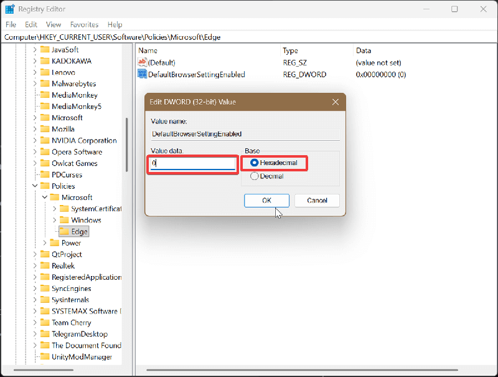
Task: Click the DefaultBrowserSettingEnabled DWORD icon
Action: 142,74
